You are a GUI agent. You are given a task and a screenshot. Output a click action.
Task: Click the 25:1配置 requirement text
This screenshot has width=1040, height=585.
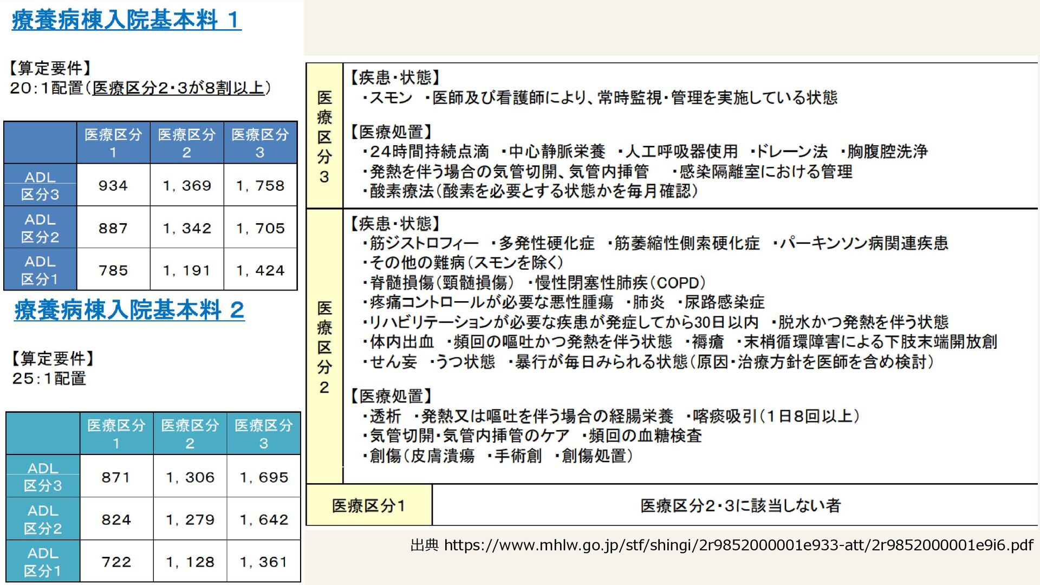coord(49,378)
